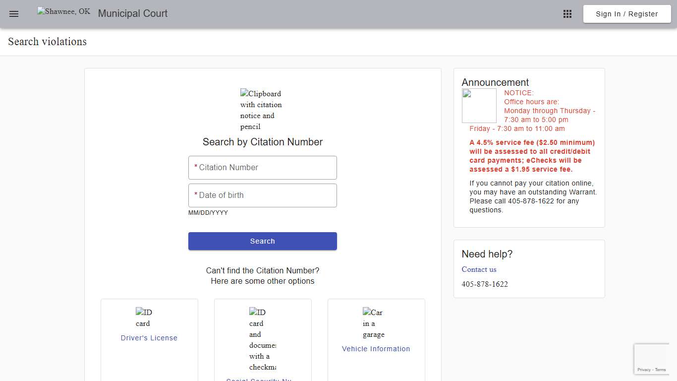Screen dimensions: 677x381
Task: Select the Municipal Court header title
Action: 132,13
